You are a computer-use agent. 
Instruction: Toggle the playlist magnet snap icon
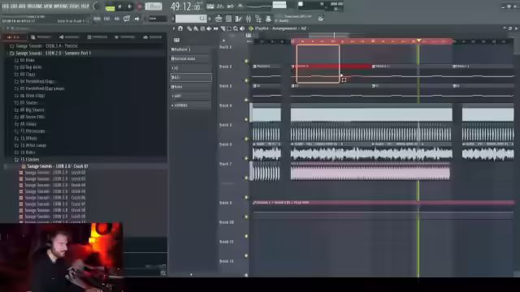(x=180, y=29)
